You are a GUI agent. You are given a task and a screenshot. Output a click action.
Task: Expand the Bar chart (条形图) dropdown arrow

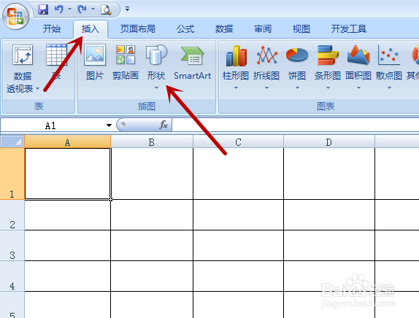328,88
